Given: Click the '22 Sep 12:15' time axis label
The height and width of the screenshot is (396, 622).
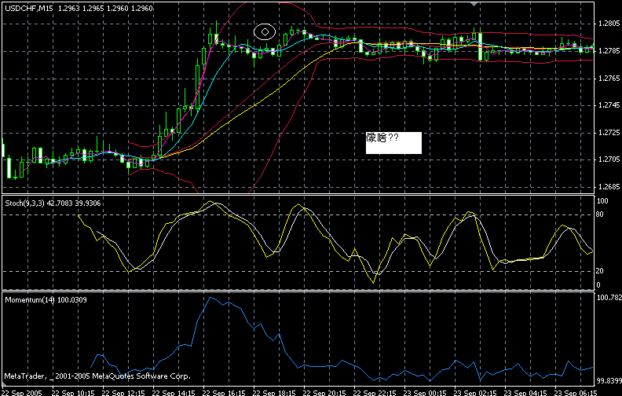Looking at the screenshot, I should point(123,392).
